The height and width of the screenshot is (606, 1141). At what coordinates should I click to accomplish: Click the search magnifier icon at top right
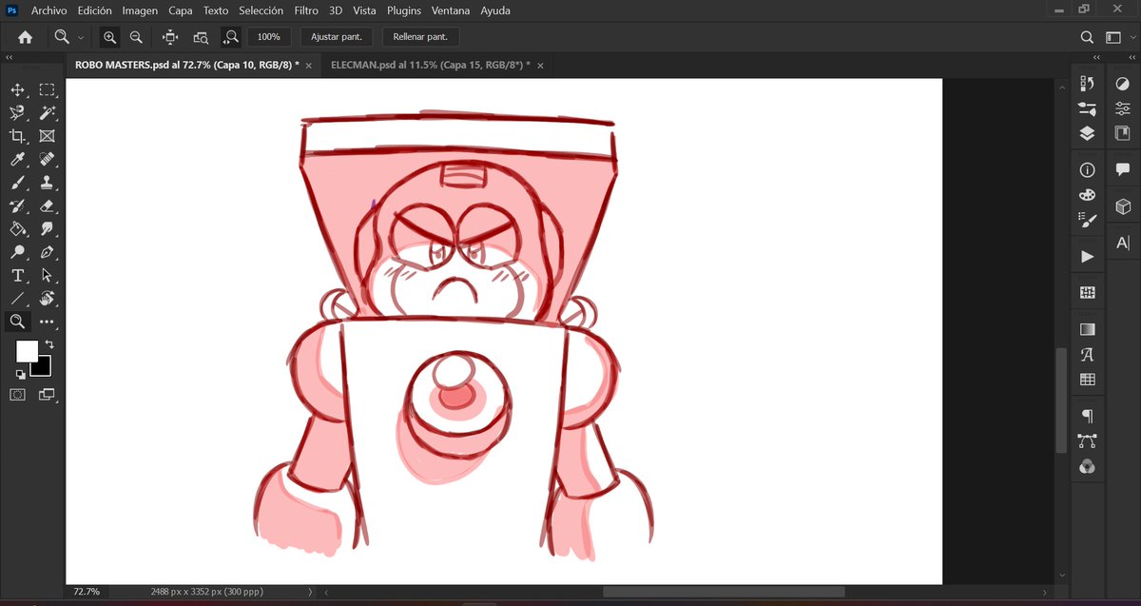pyautogui.click(x=1087, y=37)
